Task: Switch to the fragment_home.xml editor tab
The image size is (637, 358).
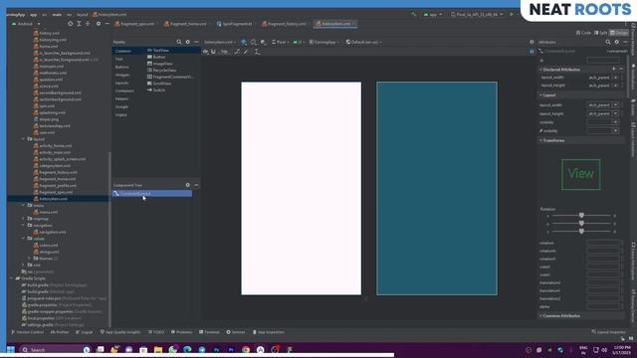Action: (186, 24)
